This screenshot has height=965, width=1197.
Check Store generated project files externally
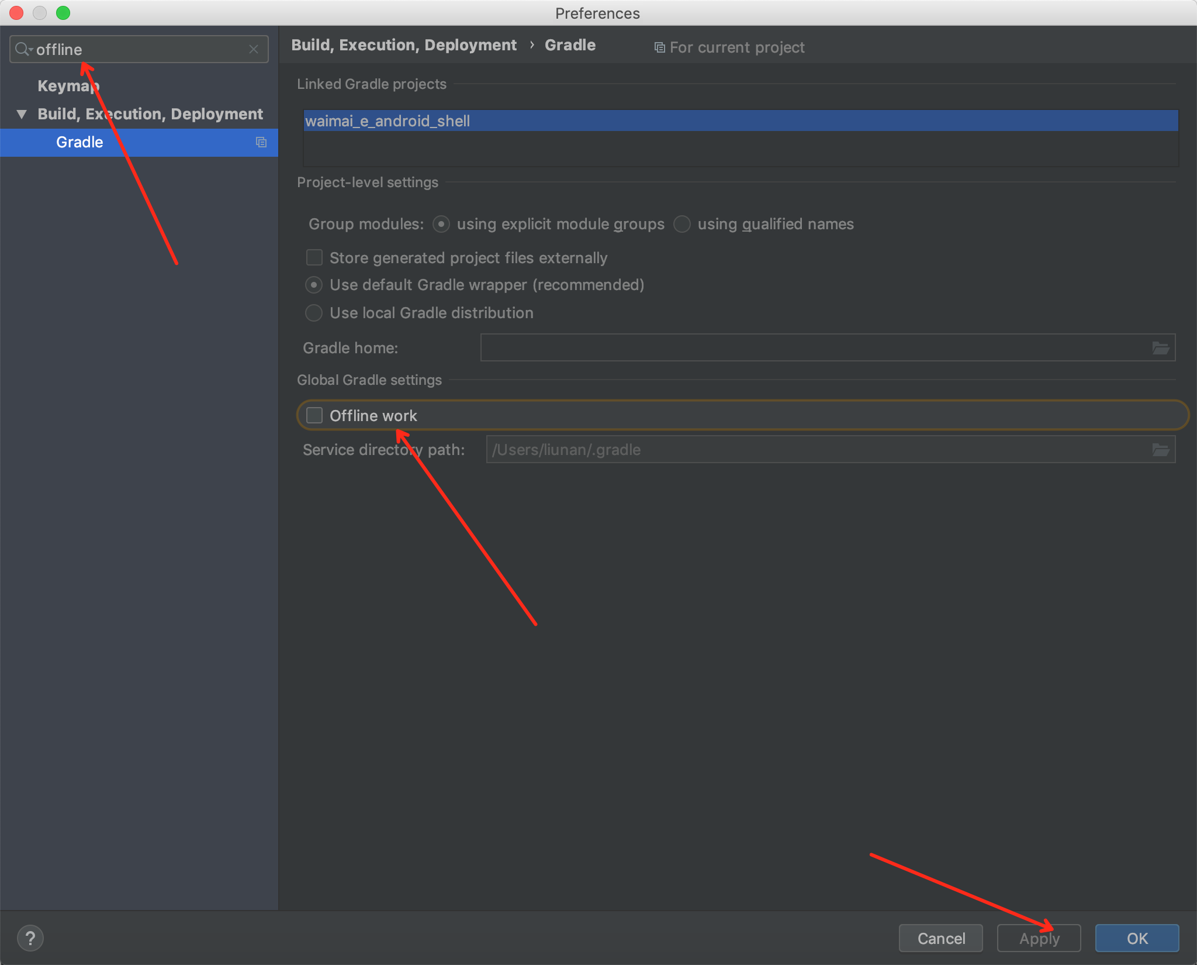[x=314, y=258]
